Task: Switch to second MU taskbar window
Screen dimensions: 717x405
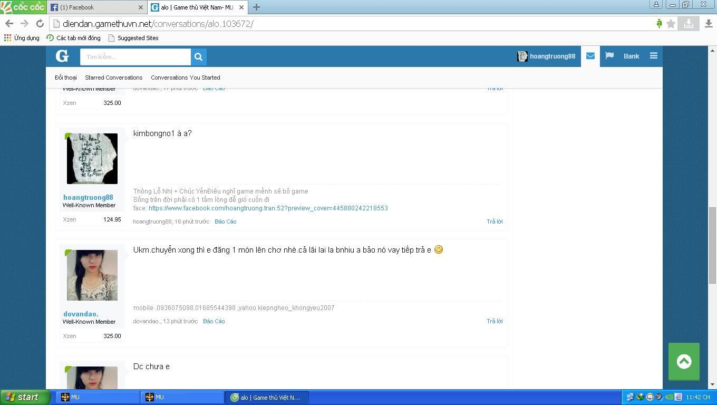Action: 182,397
